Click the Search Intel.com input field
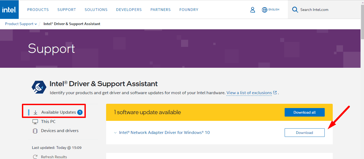Viewport: 364px width, 159px height. pyautogui.click(x=326, y=10)
